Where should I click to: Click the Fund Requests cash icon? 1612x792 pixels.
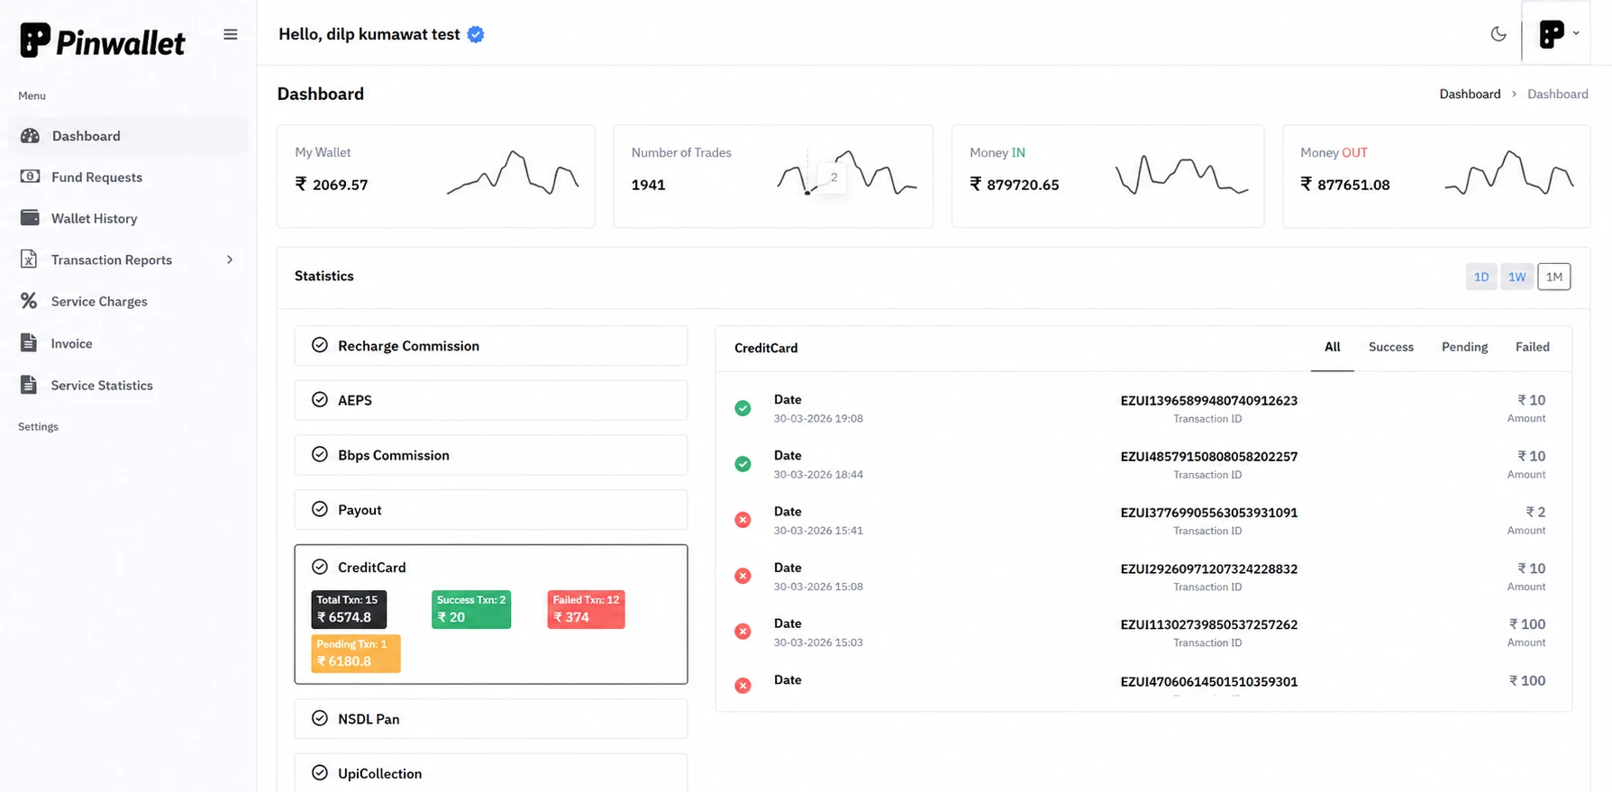tap(30, 177)
